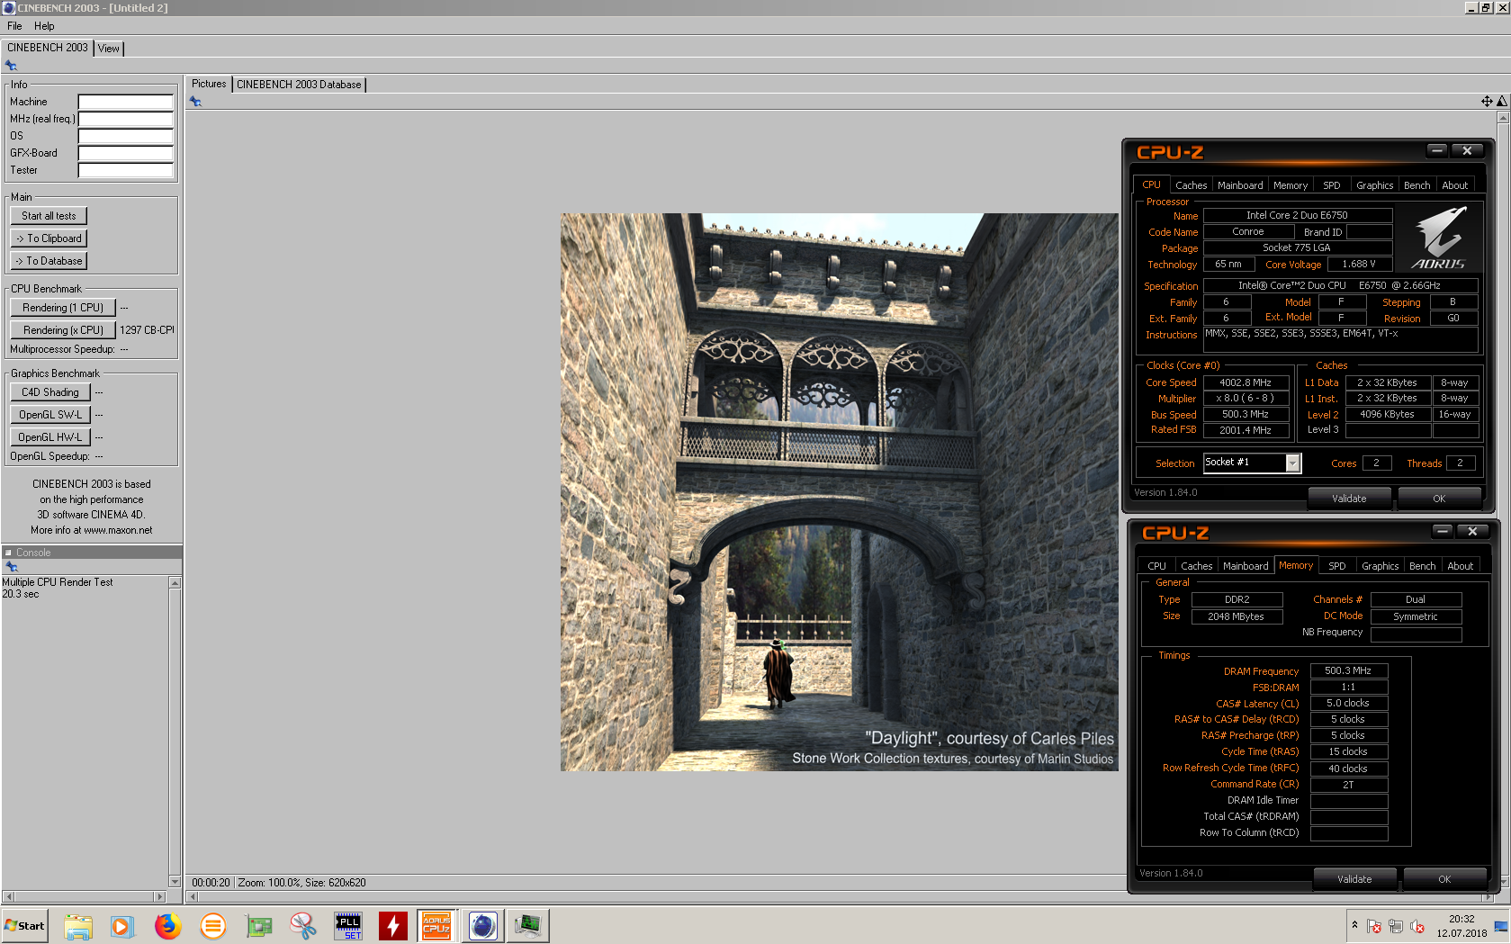The width and height of the screenshot is (1511, 944).
Task: Run the OpenGL SW-L test
Action: [50, 415]
